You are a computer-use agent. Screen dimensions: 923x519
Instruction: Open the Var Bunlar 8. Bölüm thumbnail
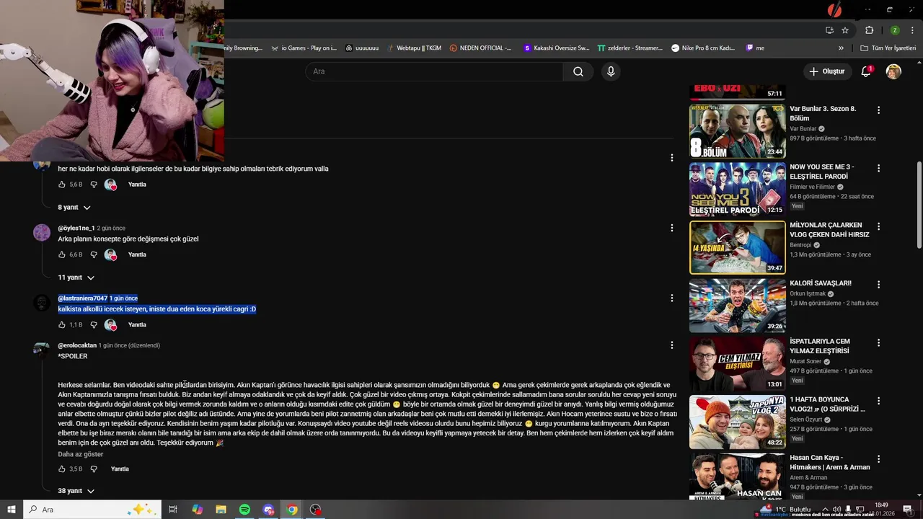[x=738, y=131]
